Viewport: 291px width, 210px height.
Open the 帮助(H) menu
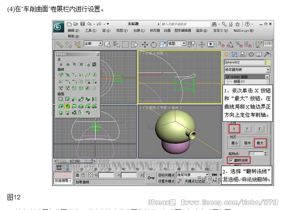click(x=73, y=36)
